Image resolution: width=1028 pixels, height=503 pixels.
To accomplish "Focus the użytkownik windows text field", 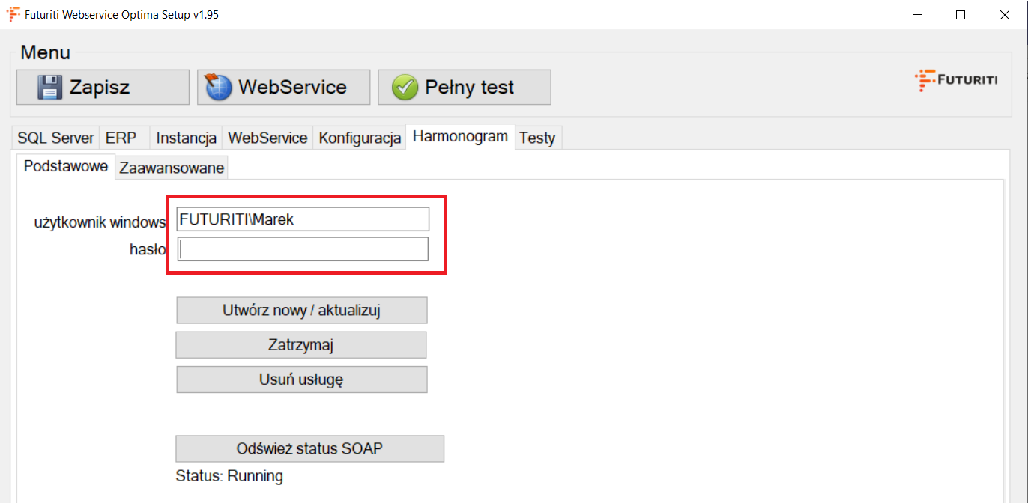I will (303, 219).
